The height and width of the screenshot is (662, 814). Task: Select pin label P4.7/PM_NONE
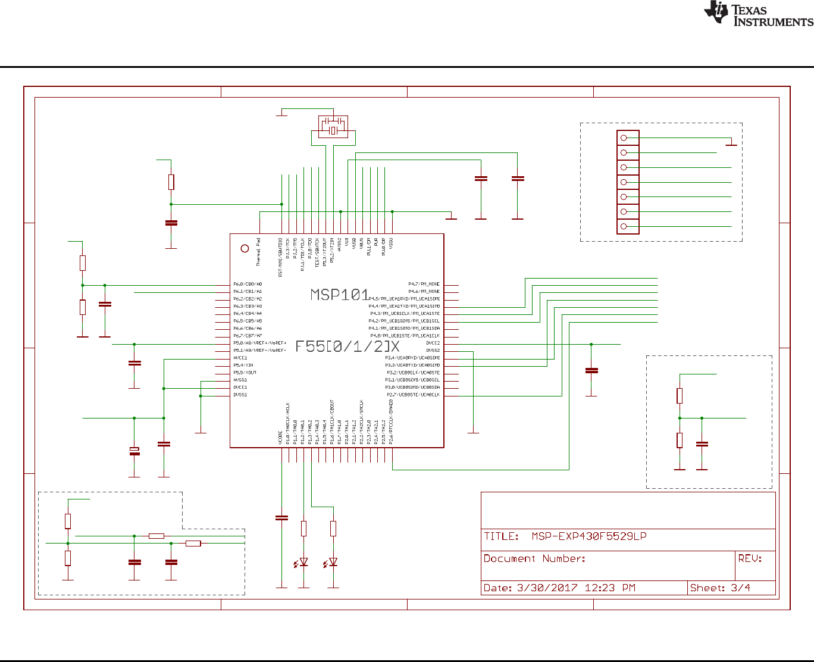(424, 284)
